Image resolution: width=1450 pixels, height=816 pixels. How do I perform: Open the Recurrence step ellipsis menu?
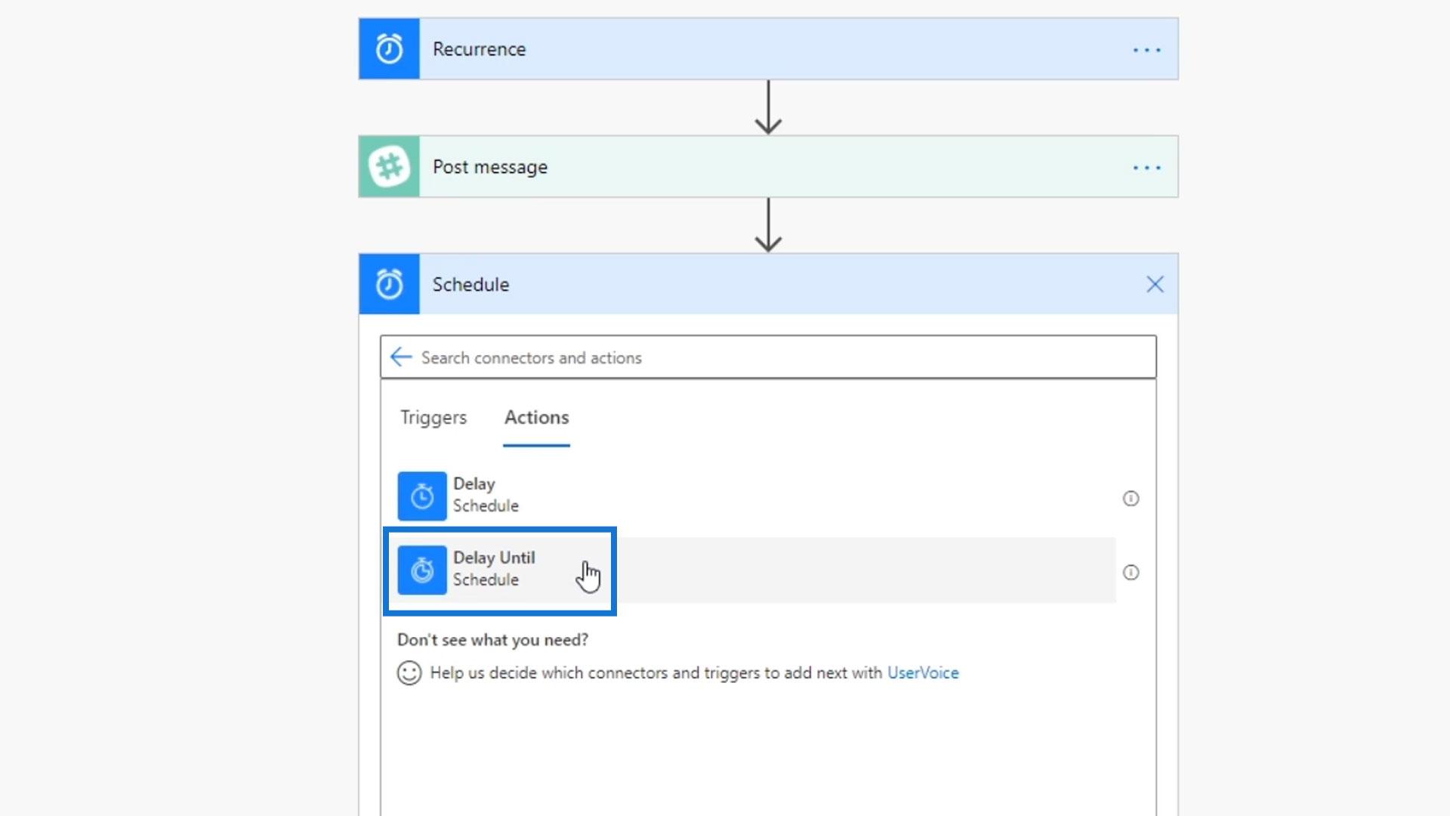click(x=1146, y=50)
